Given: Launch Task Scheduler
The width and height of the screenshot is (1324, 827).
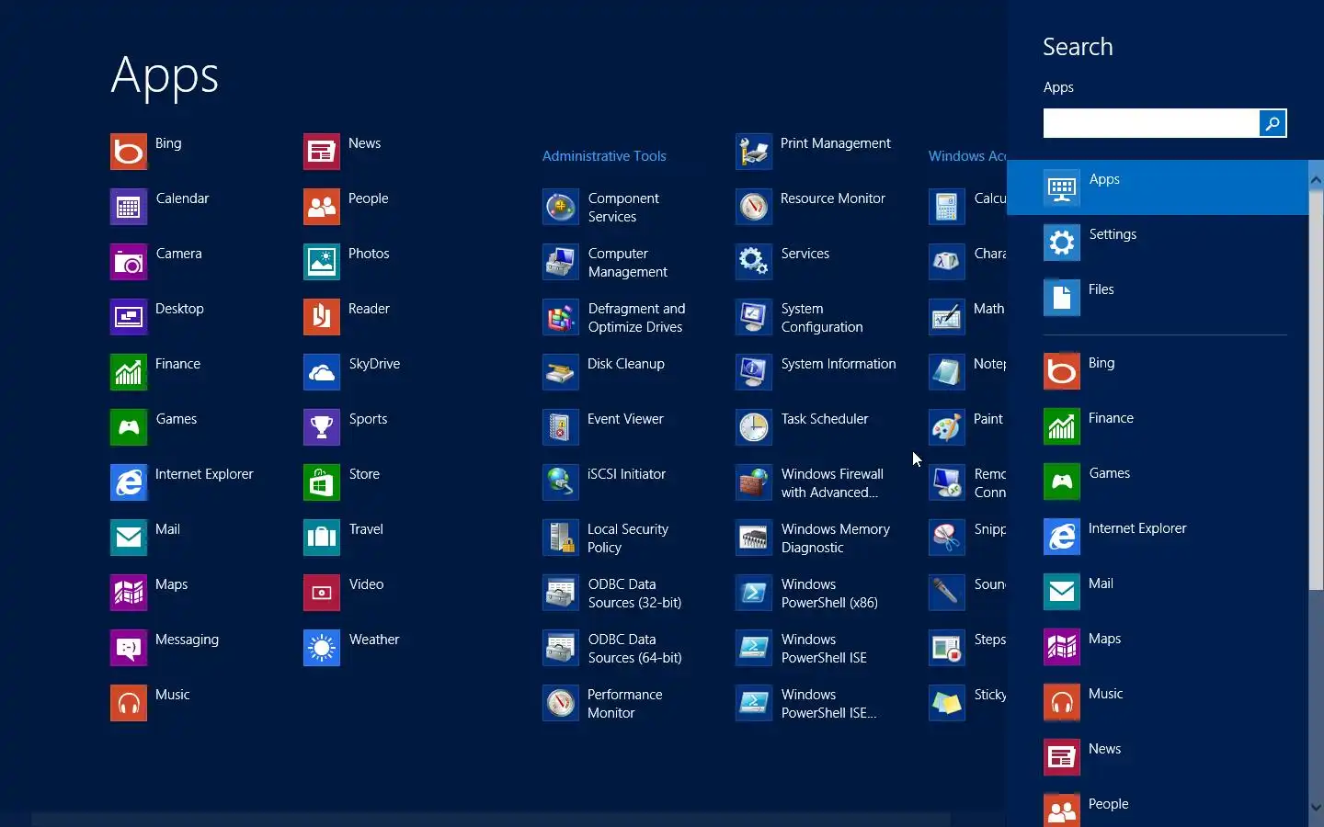Looking at the screenshot, I should pos(754,427).
